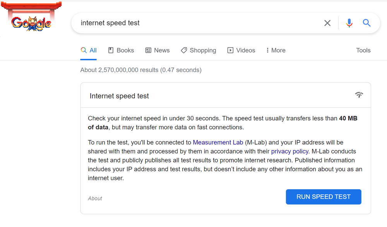Click the bold 40 MB of data text
Image resolution: width=387 pixels, height=227 pixels.
(348, 118)
